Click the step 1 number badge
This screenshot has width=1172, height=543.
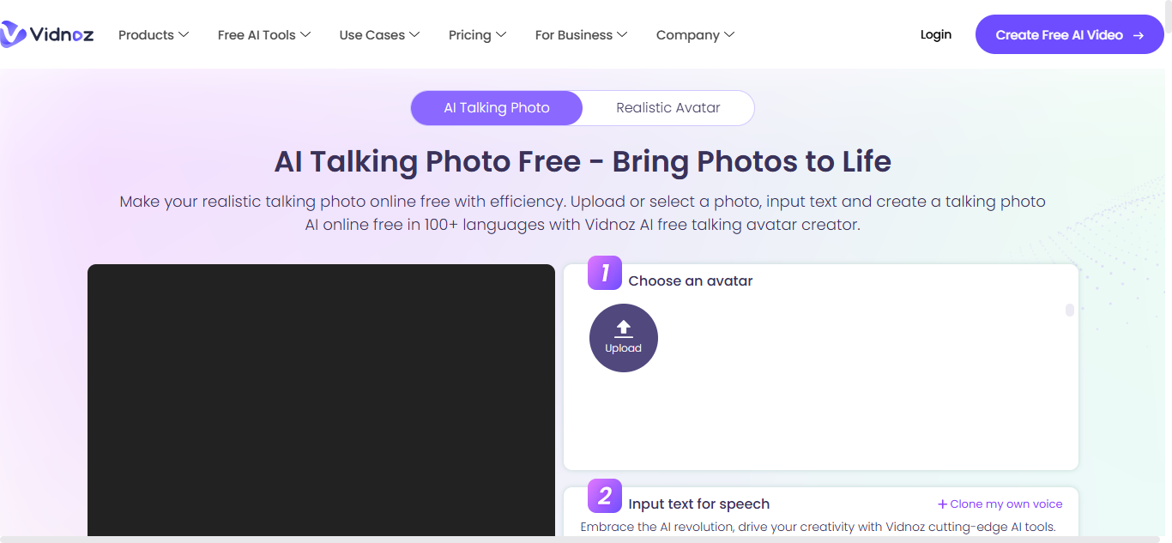[x=605, y=273]
